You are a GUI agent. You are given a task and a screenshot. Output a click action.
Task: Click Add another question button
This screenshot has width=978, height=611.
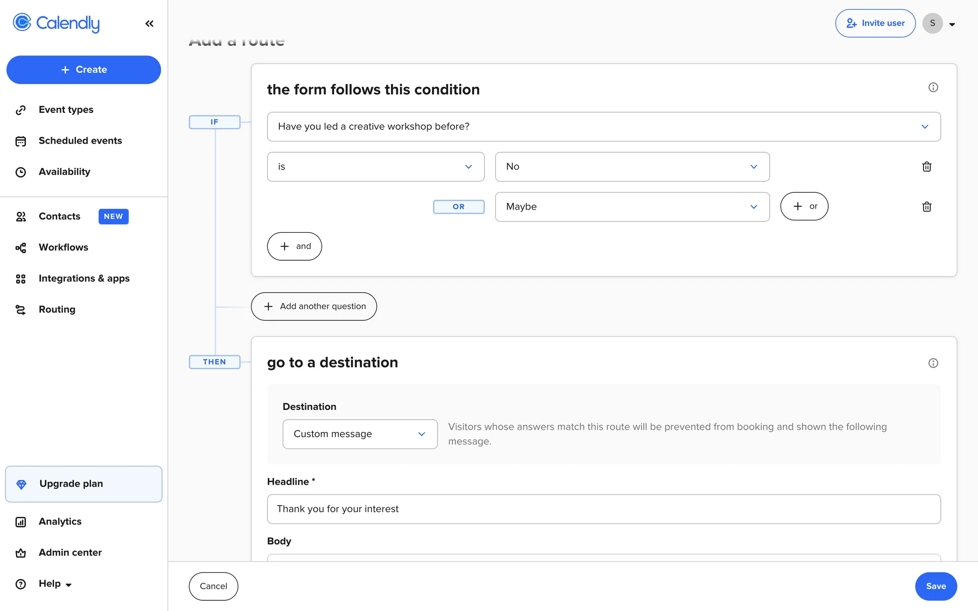[314, 307]
